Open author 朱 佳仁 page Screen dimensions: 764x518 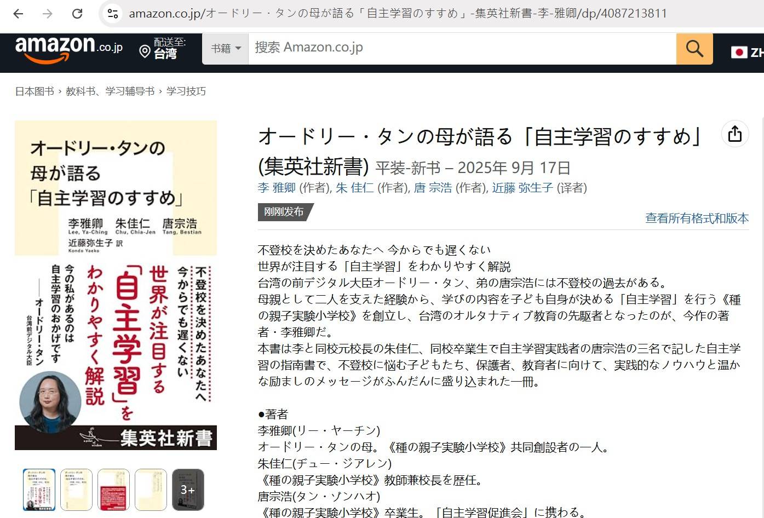click(355, 188)
